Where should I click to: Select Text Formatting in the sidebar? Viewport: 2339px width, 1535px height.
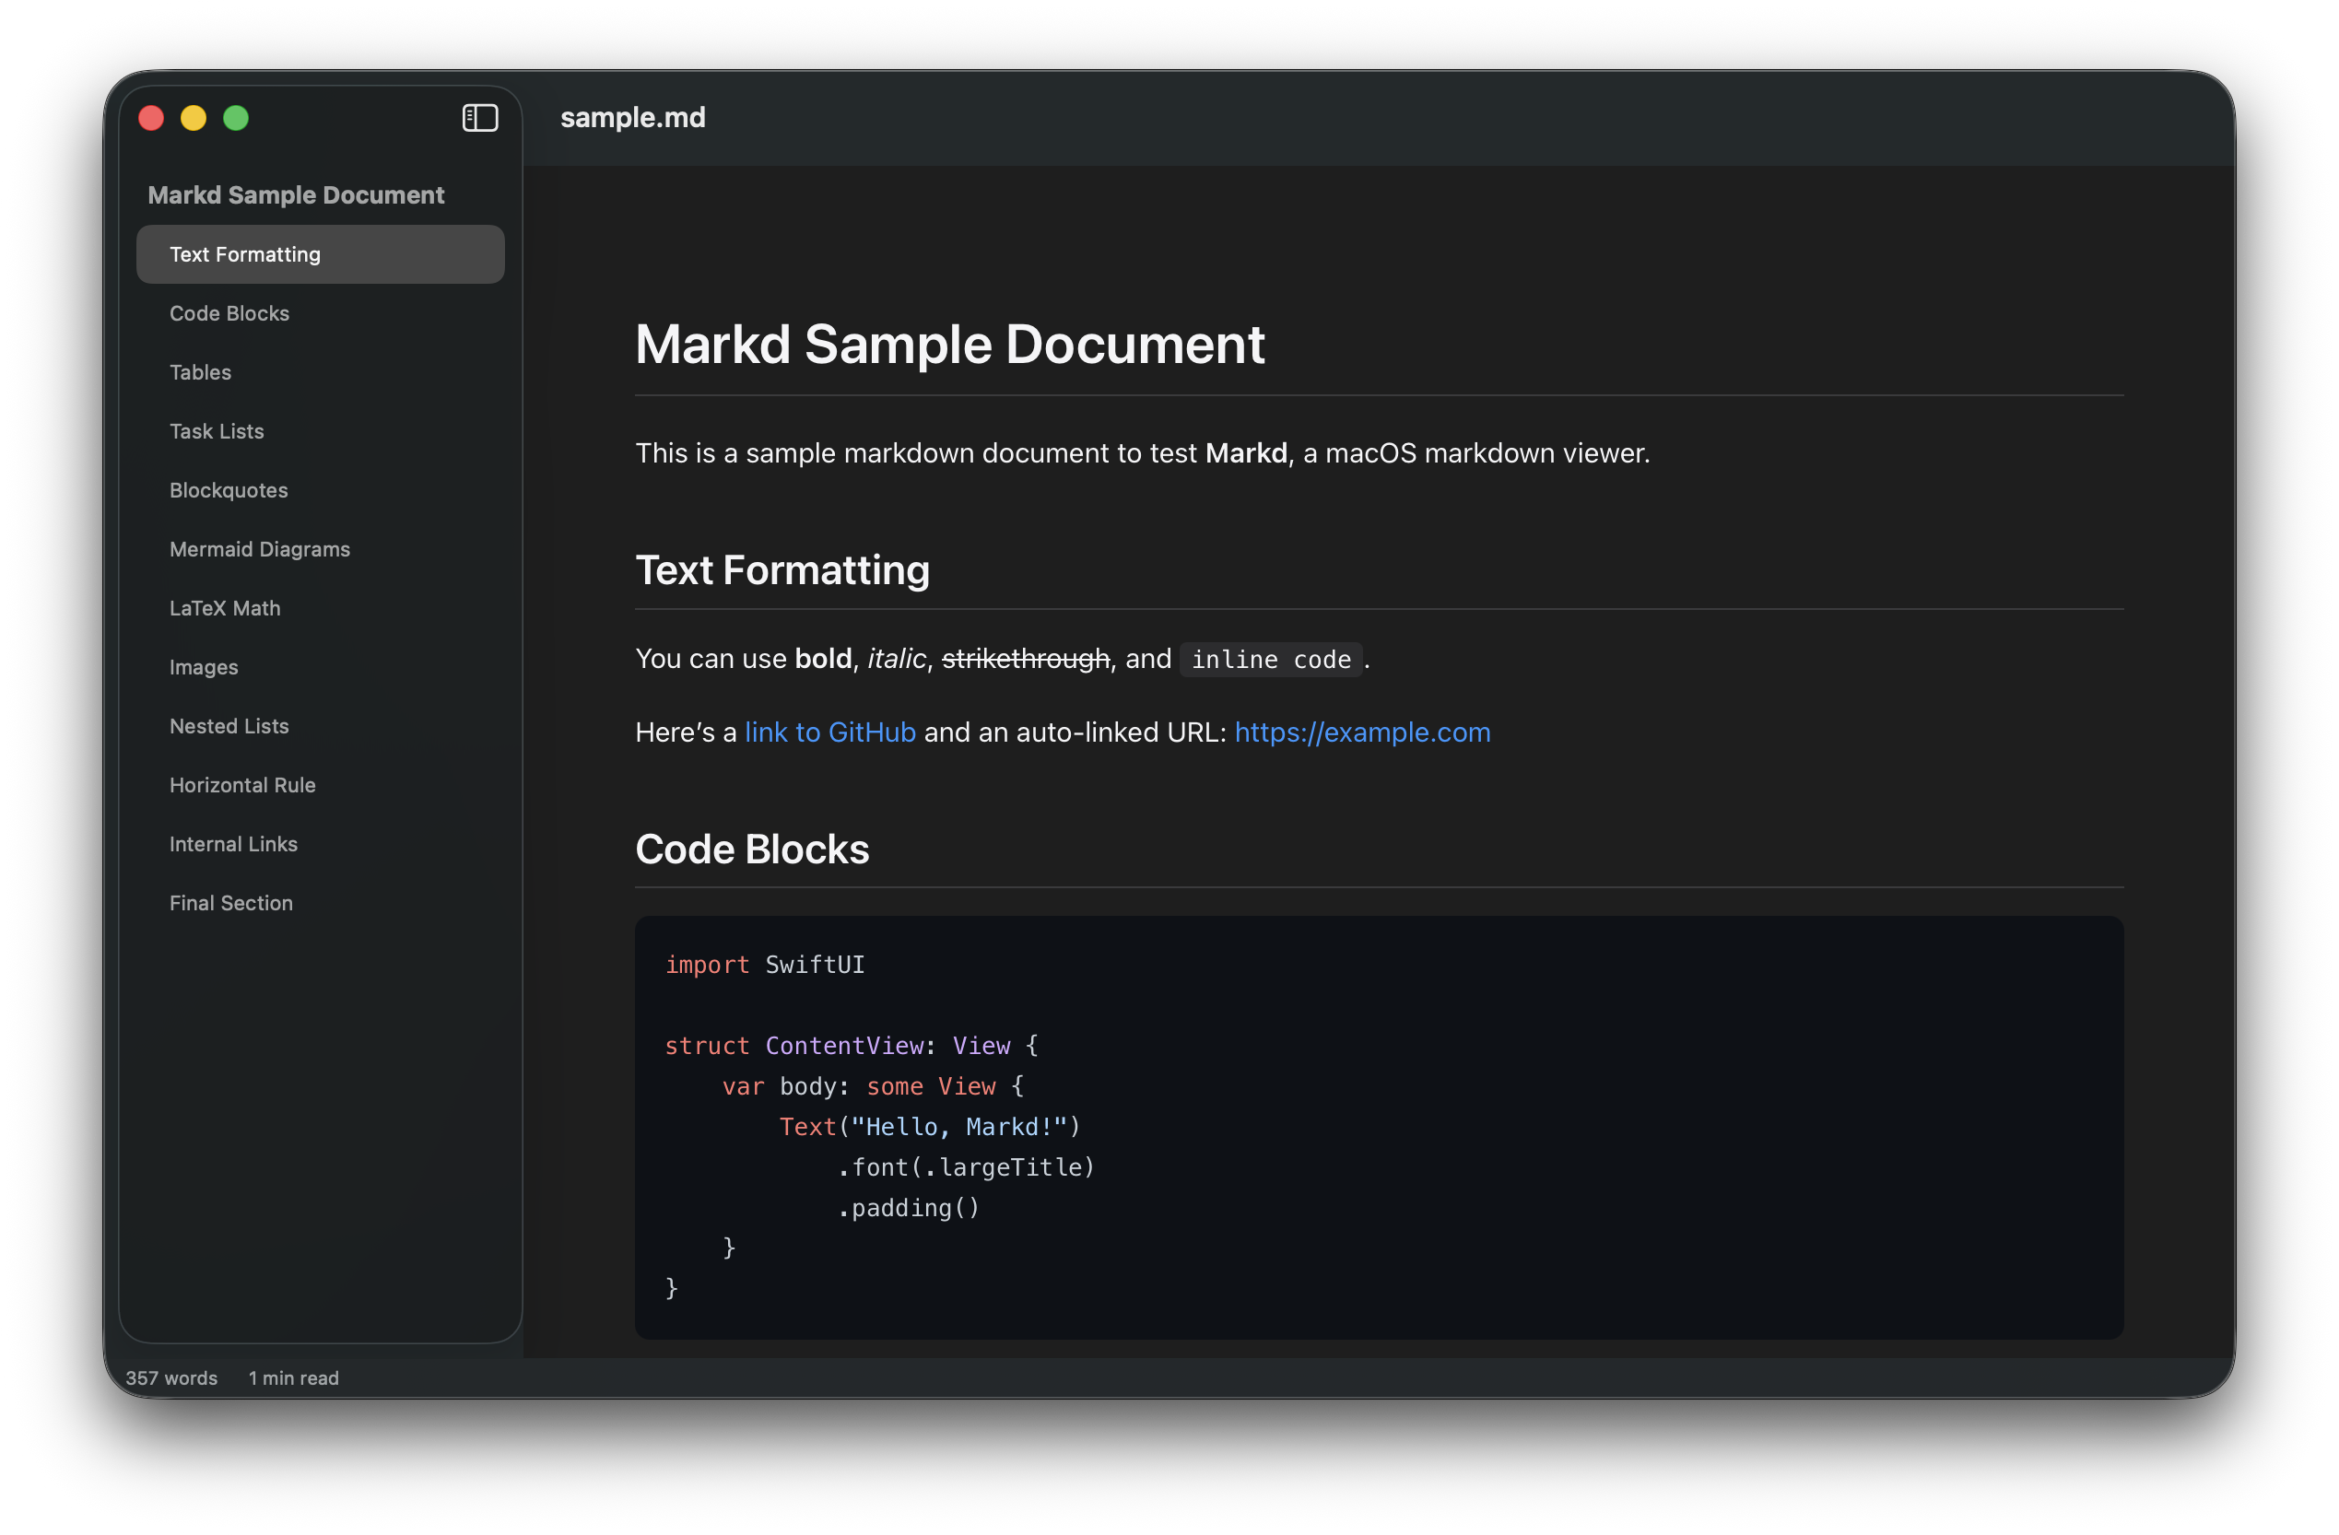pyautogui.click(x=245, y=253)
